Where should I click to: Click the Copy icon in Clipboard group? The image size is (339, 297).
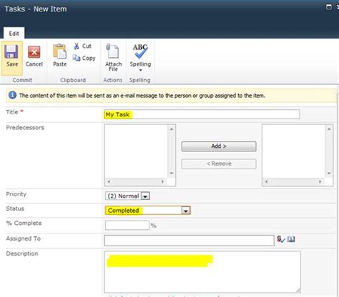77,58
